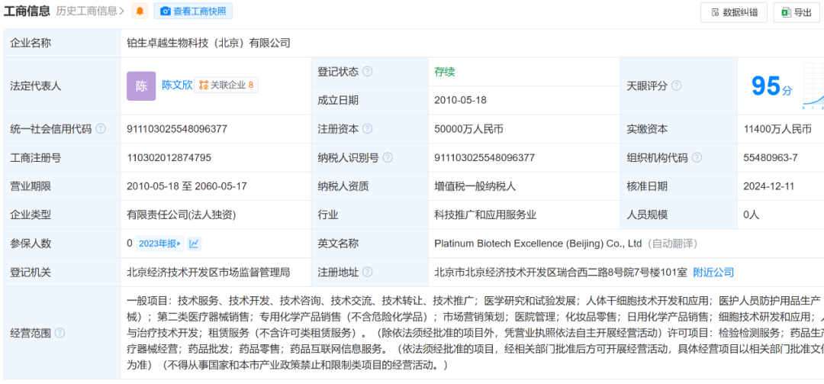Select 11400万人民币 paid-in capital

(x=777, y=129)
